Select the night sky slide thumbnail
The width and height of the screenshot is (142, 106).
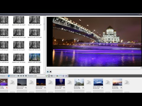click(22, 82)
